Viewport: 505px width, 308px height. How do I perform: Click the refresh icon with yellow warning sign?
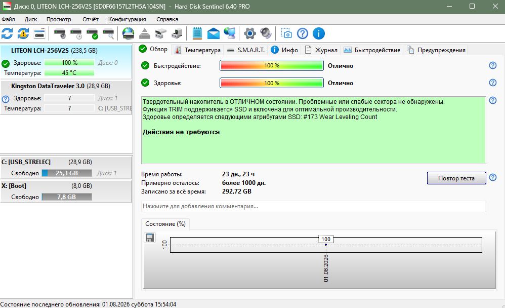pos(23,33)
